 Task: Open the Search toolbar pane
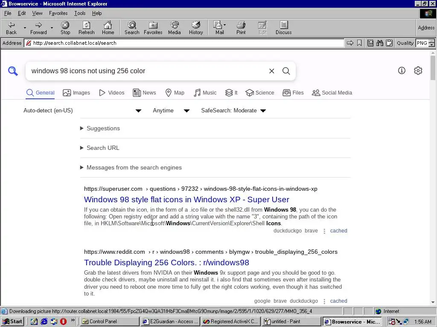click(132, 28)
